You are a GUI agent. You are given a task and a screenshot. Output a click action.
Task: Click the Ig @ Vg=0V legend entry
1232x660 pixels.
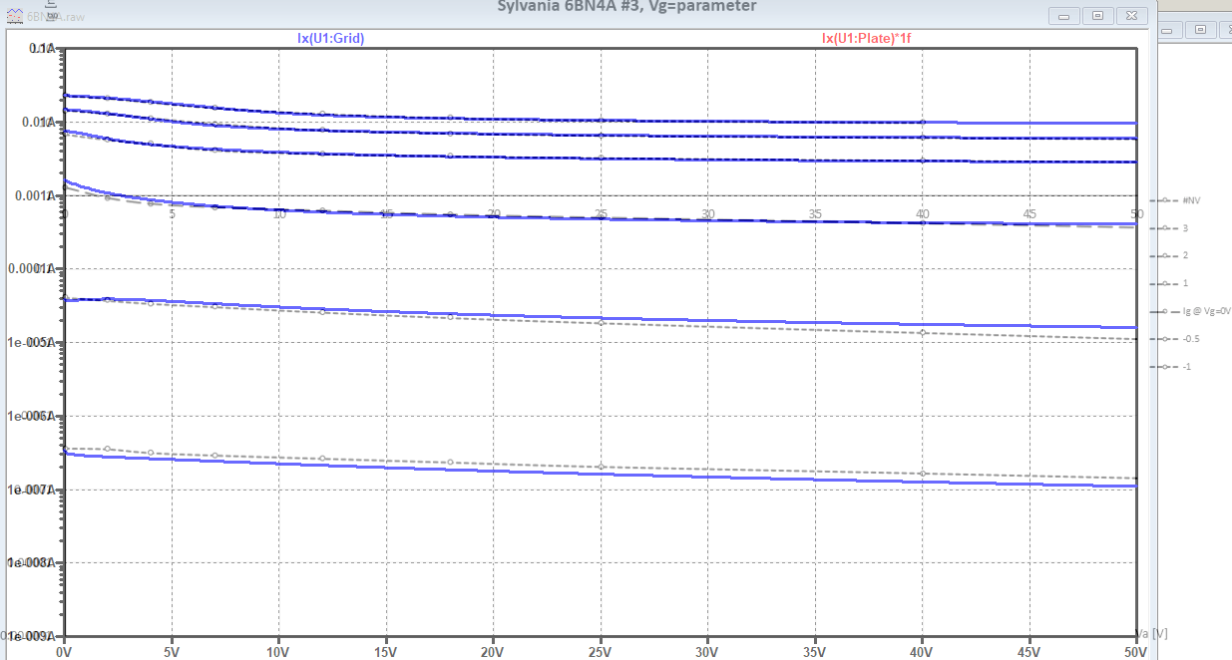(x=1193, y=311)
